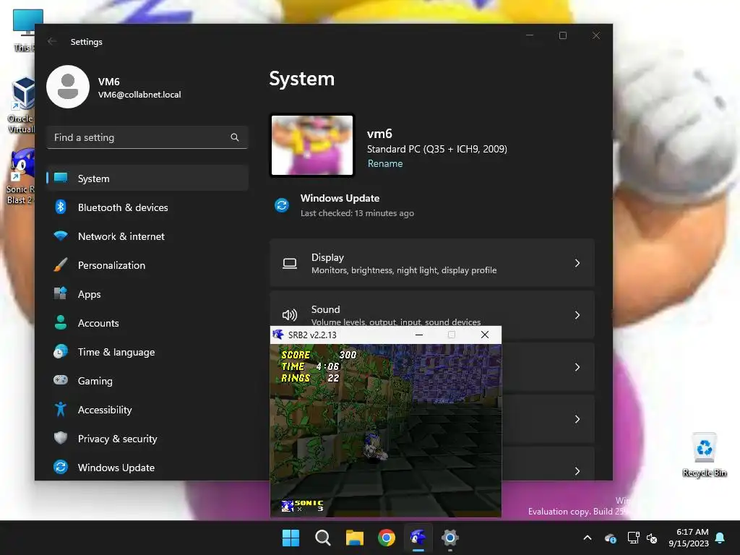Click the Wi-Fi icon for Network
The image size is (740, 555).
coord(61,236)
